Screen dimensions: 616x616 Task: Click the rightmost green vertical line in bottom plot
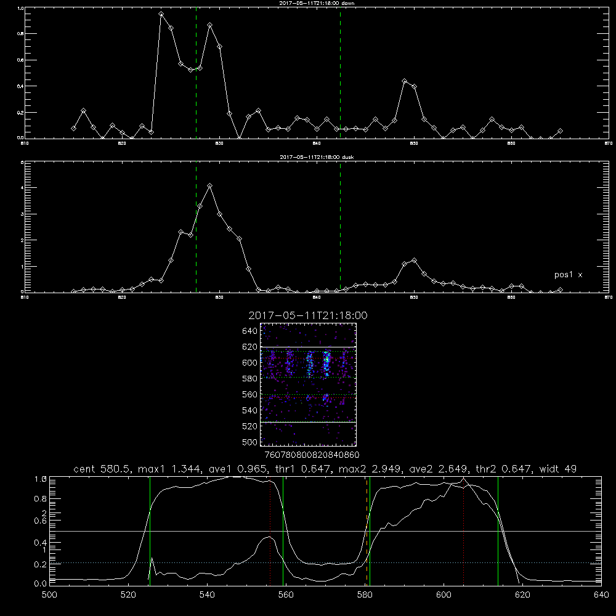pyautogui.click(x=498, y=530)
